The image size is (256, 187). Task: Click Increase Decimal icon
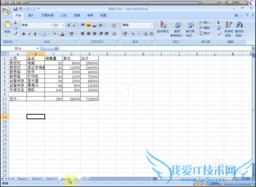145,34
